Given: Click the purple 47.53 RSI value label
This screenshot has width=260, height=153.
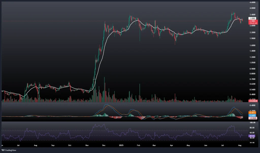Looking at the screenshot, I should (253, 136).
